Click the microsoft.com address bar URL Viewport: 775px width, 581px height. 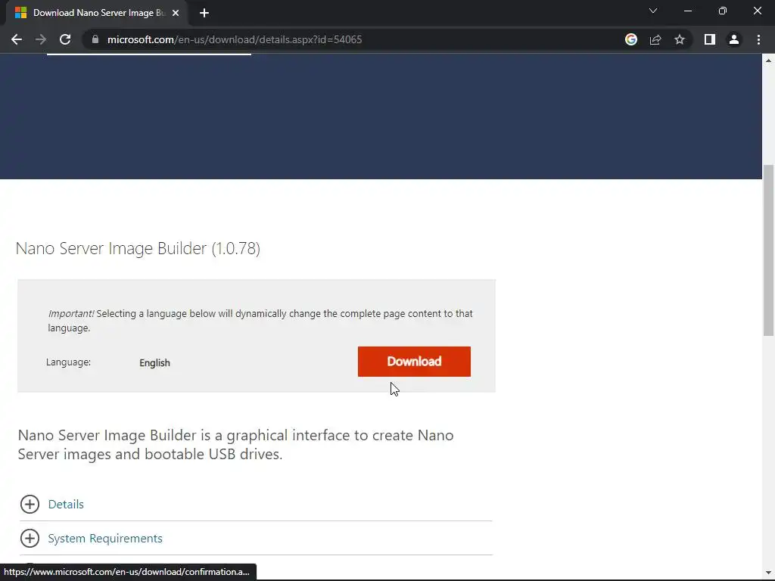[235, 39]
